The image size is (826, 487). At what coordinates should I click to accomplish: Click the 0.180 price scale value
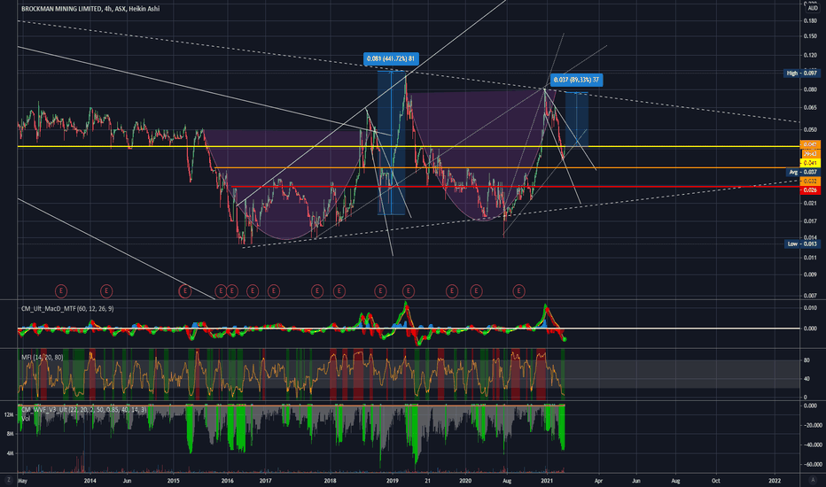(810, 21)
